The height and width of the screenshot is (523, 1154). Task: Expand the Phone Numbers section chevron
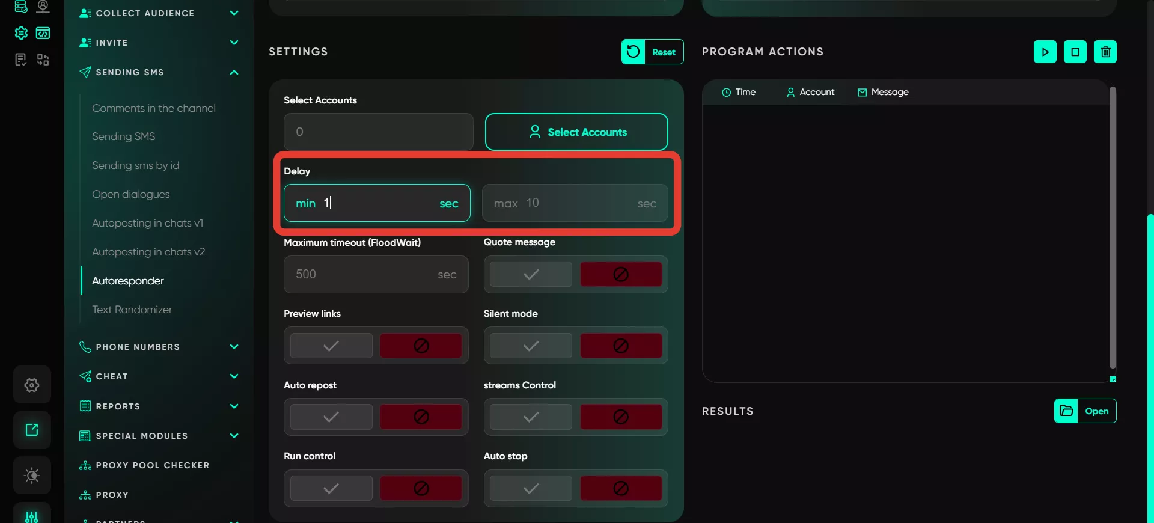(x=234, y=347)
